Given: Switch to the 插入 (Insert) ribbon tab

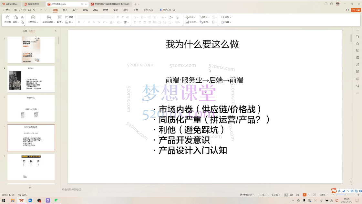Looking at the screenshot, I should coord(65,10).
